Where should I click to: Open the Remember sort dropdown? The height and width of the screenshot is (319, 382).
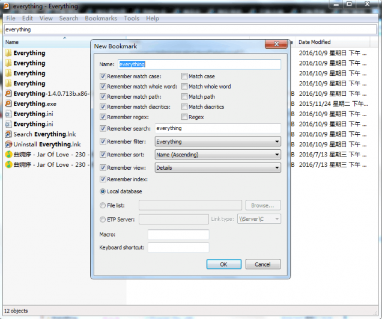pos(218,155)
